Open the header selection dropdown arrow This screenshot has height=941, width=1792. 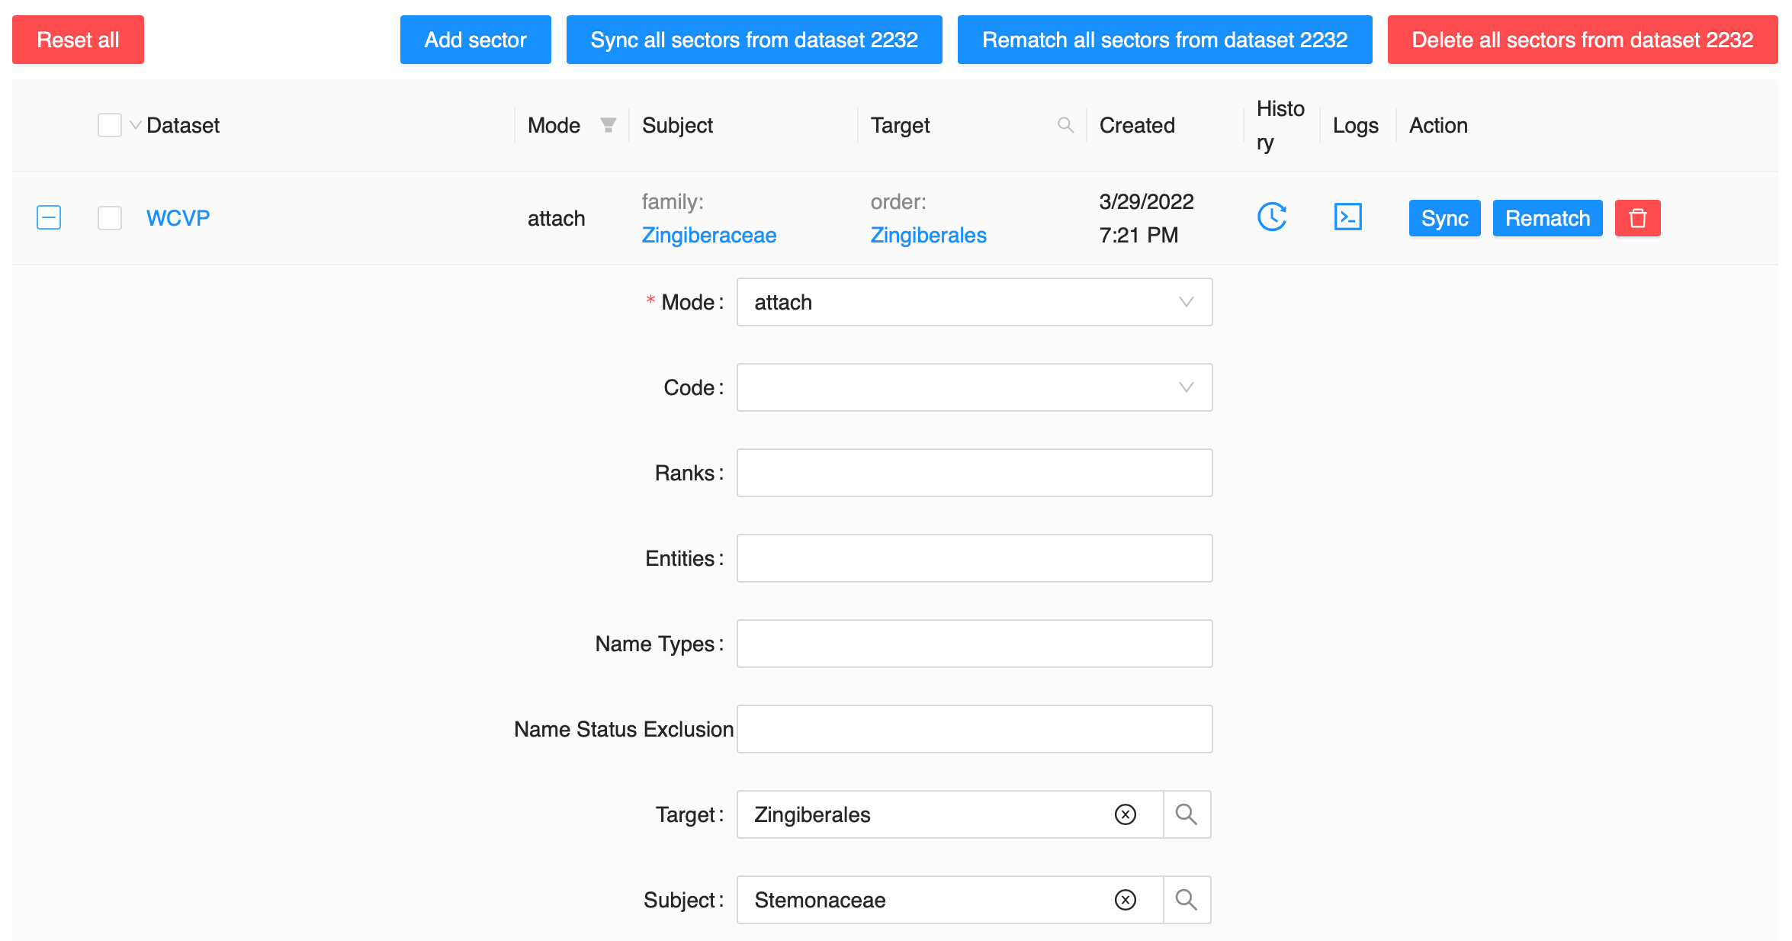(x=134, y=124)
